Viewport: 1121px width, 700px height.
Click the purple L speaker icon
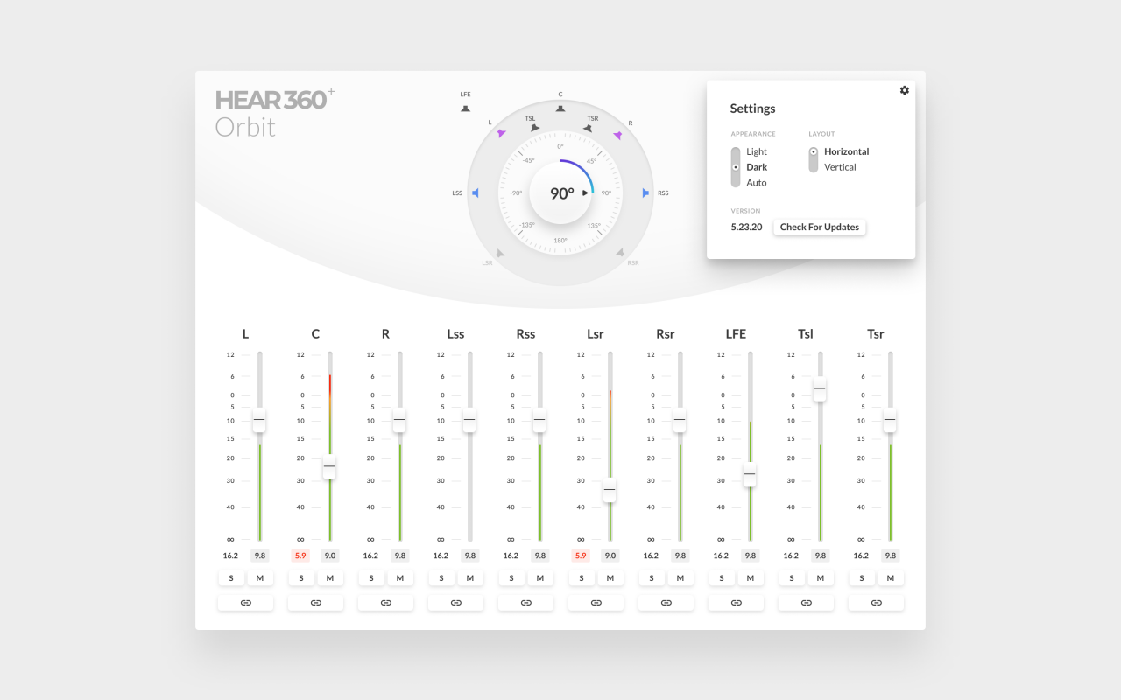(502, 131)
